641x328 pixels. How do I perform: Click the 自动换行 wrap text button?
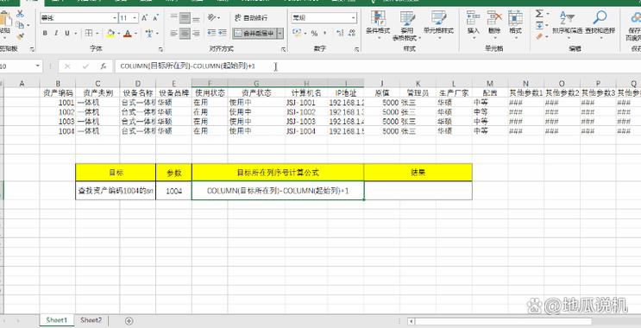(251, 18)
